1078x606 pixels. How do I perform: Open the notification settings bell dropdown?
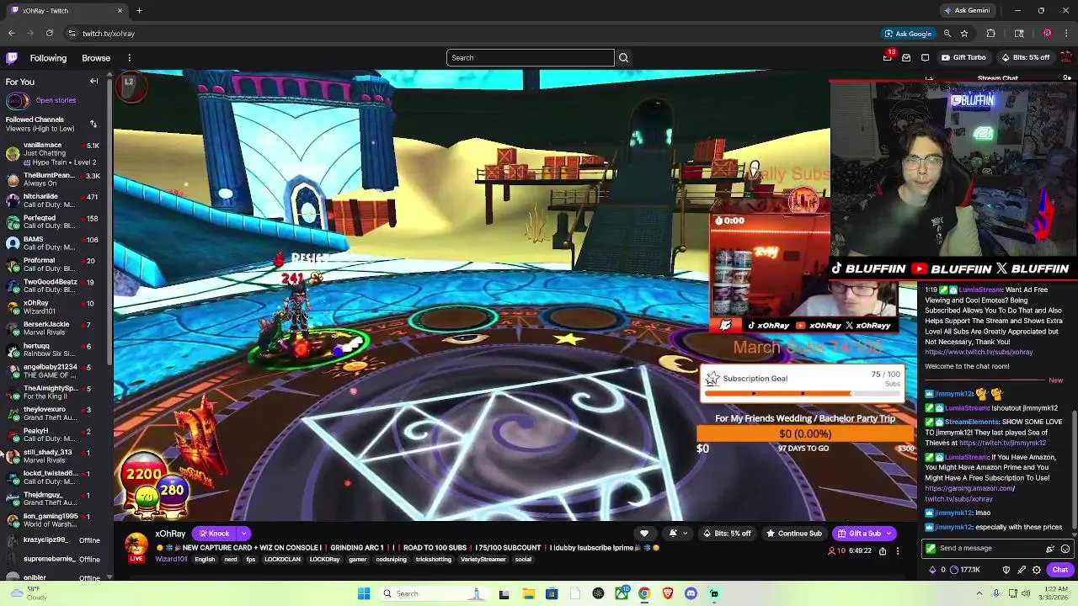[676, 533]
